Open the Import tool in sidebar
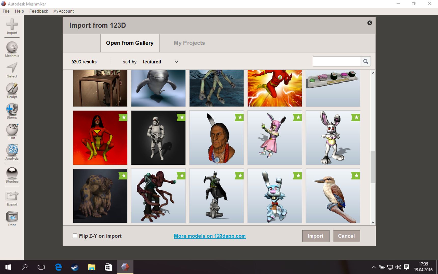The height and width of the screenshot is (274, 438). click(x=12, y=27)
